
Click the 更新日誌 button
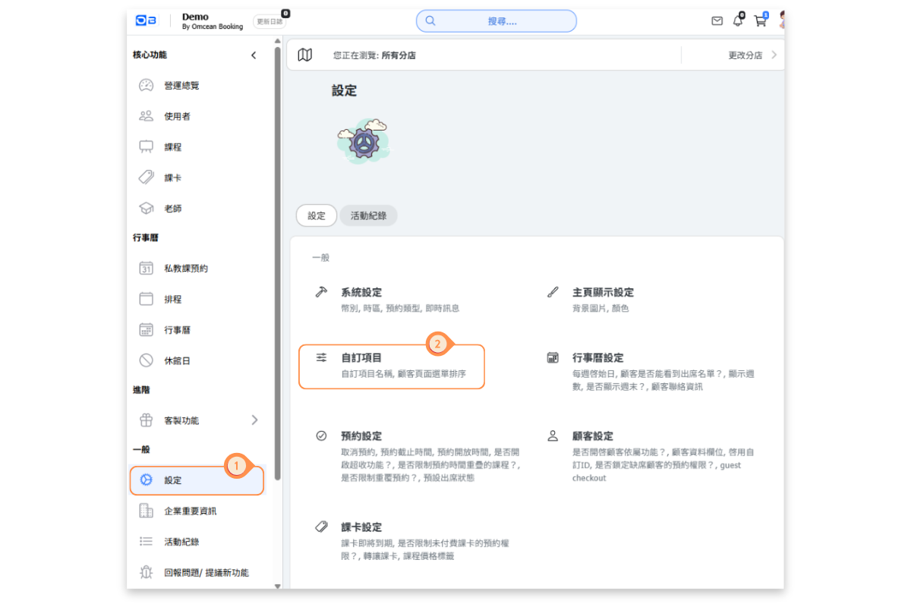point(269,21)
